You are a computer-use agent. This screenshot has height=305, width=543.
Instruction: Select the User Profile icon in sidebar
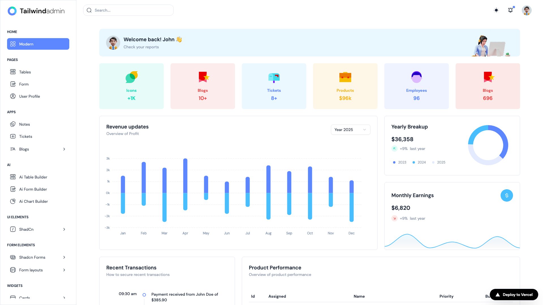point(13,96)
